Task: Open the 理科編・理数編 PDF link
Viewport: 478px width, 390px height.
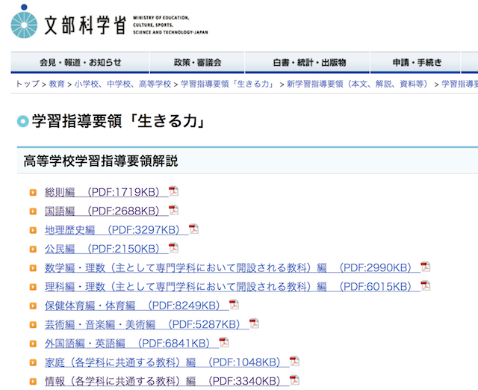Action: tap(229, 286)
